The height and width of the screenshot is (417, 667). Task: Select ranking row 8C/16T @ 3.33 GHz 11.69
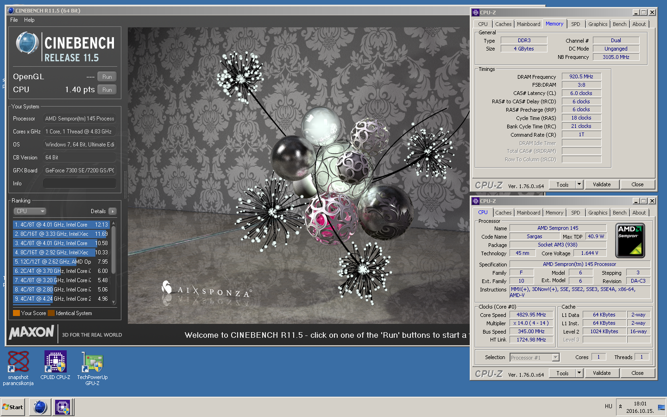pyautogui.click(x=61, y=234)
